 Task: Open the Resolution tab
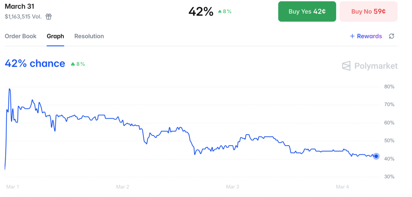(x=89, y=36)
